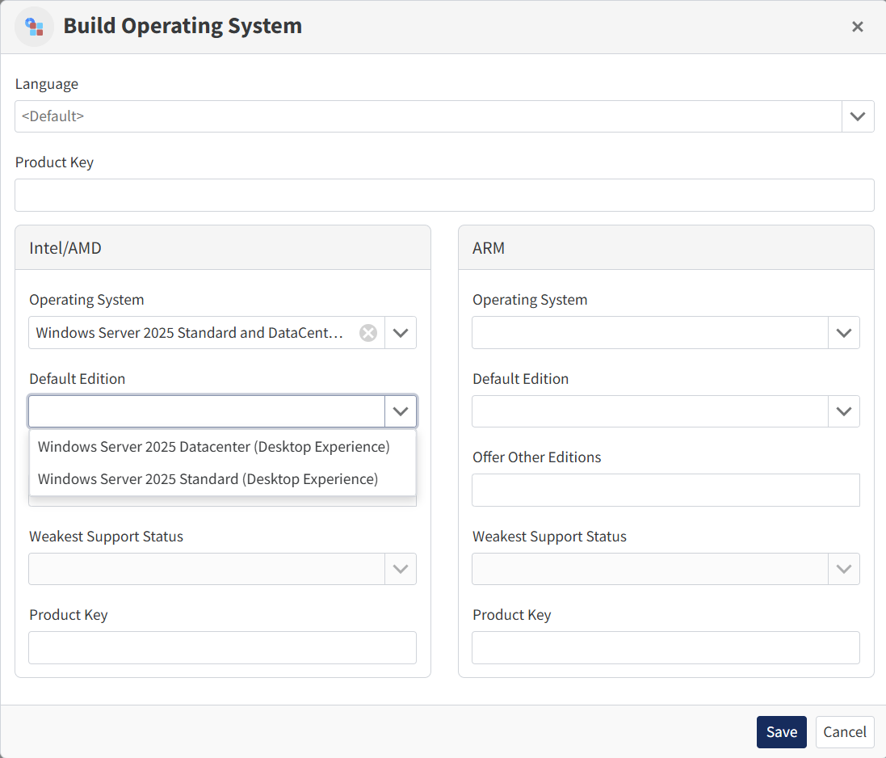Focus the Intel/AMD Product Key input
The height and width of the screenshot is (758, 886).
(222, 648)
